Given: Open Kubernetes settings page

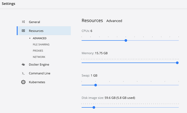Looking at the screenshot, I should pos(37,82).
